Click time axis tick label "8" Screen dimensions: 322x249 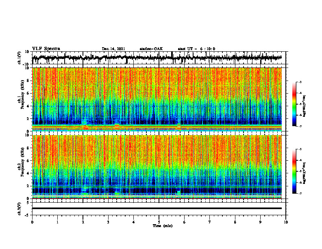coord(235,222)
